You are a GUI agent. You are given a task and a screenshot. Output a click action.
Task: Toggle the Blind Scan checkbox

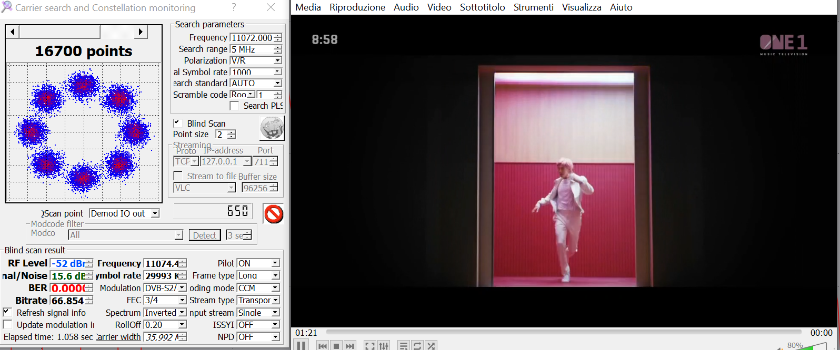178,122
